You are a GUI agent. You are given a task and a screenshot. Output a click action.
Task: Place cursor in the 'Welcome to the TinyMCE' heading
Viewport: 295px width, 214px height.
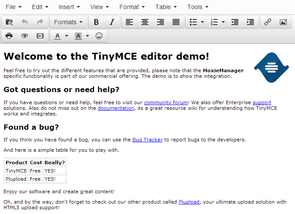(x=106, y=56)
